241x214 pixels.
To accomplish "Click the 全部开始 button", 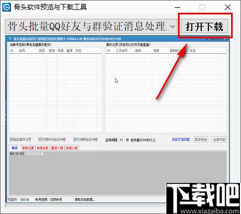I will click(219, 140).
